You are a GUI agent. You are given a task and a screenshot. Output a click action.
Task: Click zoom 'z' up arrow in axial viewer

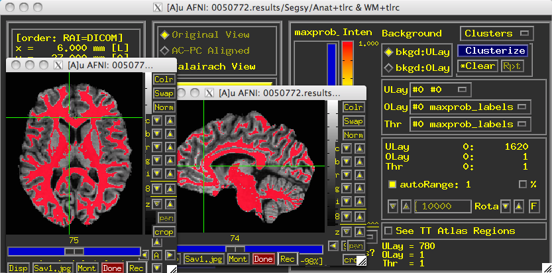pos(170,203)
